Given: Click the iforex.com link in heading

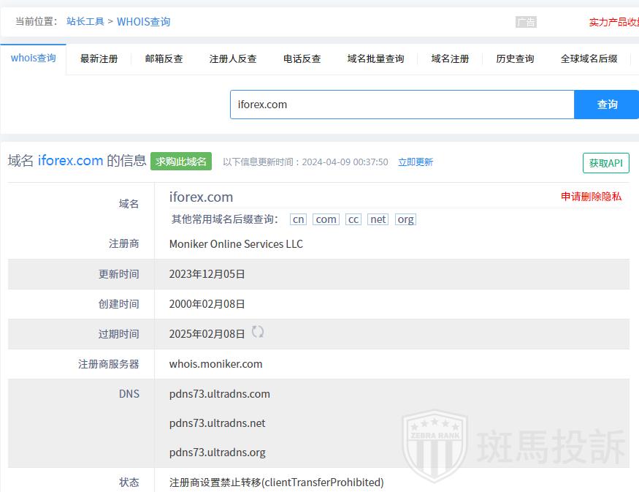Looking at the screenshot, I should point(70,161).
